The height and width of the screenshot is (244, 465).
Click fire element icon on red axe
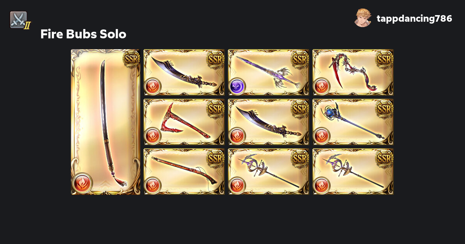click(153, 136)
